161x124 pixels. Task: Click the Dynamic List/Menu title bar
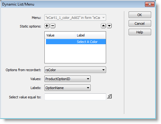pyautogui.click(x=72, y=4)
